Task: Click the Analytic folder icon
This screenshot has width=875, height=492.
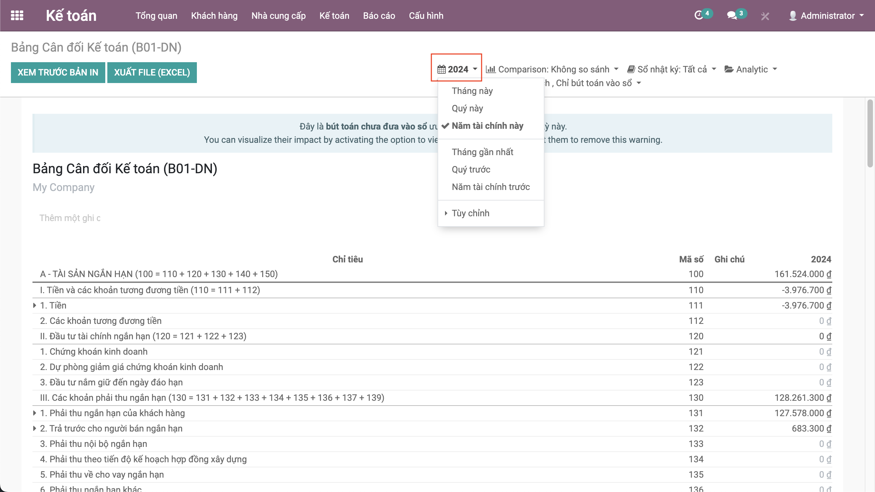Action: click(729, 69)
